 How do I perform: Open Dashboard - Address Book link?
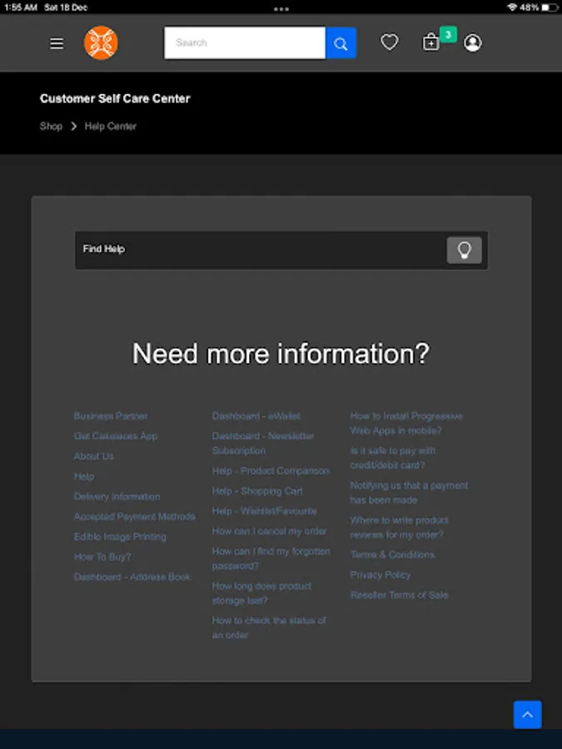(x=132, y=577)
